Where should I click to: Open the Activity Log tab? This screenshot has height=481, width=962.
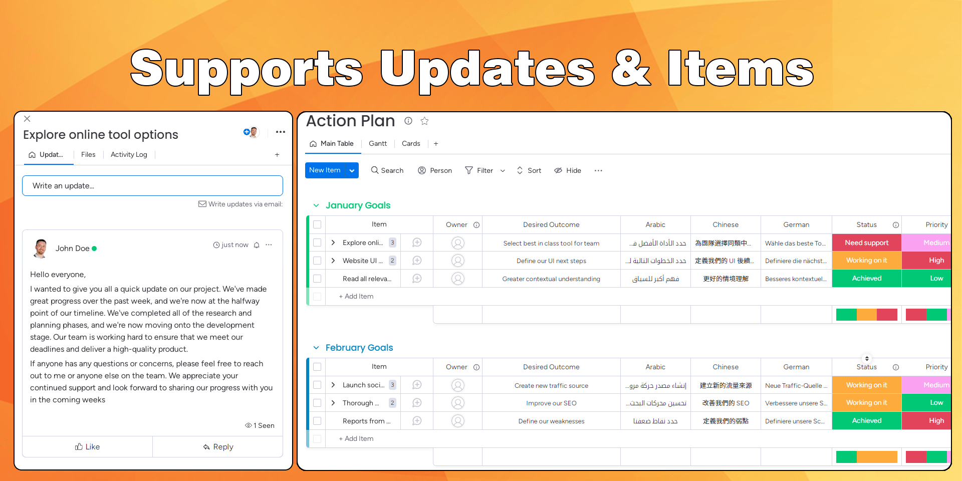(x=129, y=155)
